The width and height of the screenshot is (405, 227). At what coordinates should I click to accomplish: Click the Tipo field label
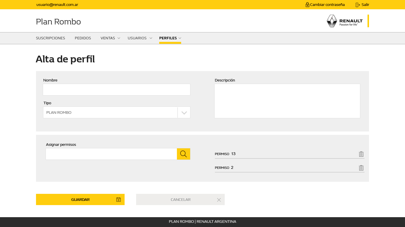(47, 103)
